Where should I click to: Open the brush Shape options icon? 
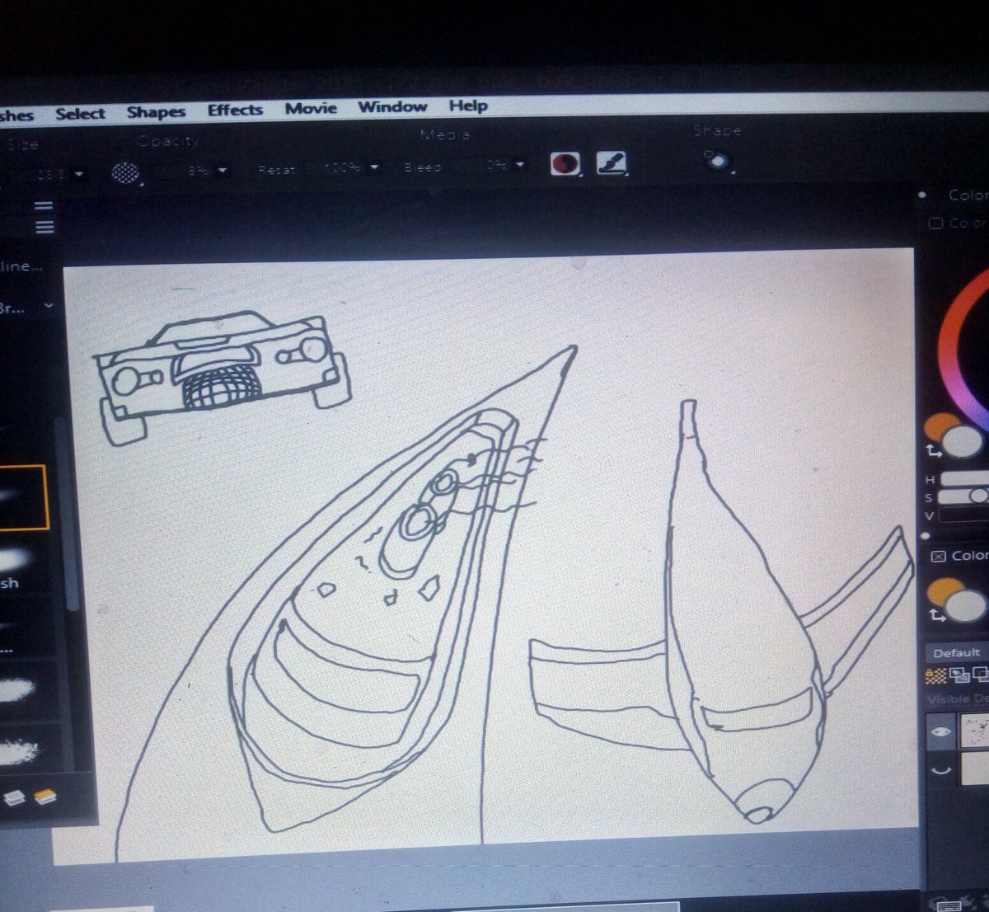pyautogui.click(x=718, y=160)
